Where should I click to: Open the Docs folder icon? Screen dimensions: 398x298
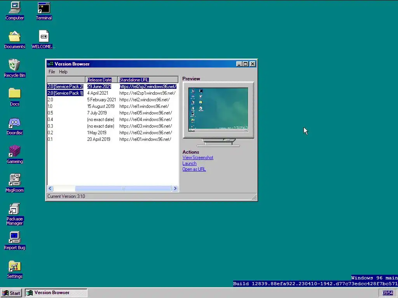15,97
